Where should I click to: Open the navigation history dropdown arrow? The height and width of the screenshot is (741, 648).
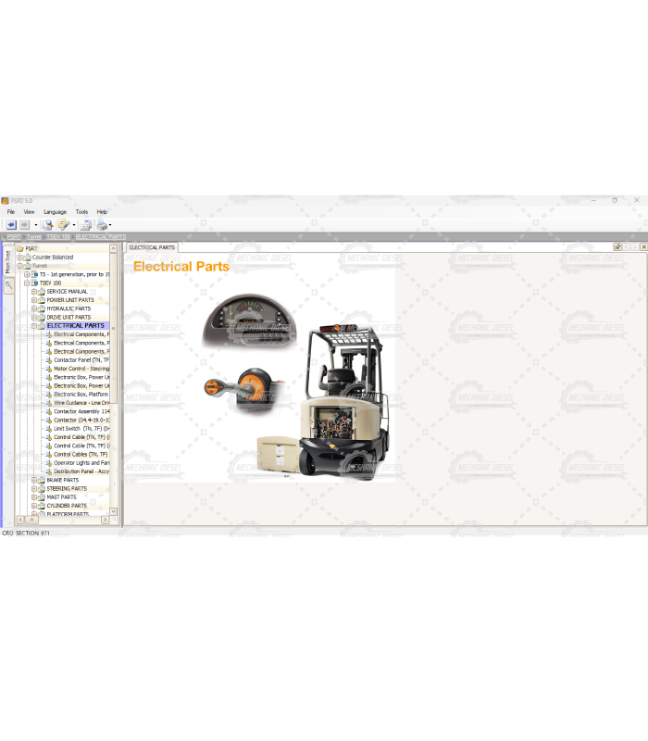(35, 225)
